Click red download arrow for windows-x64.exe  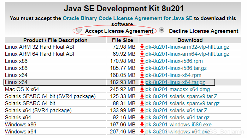point(142,132)
